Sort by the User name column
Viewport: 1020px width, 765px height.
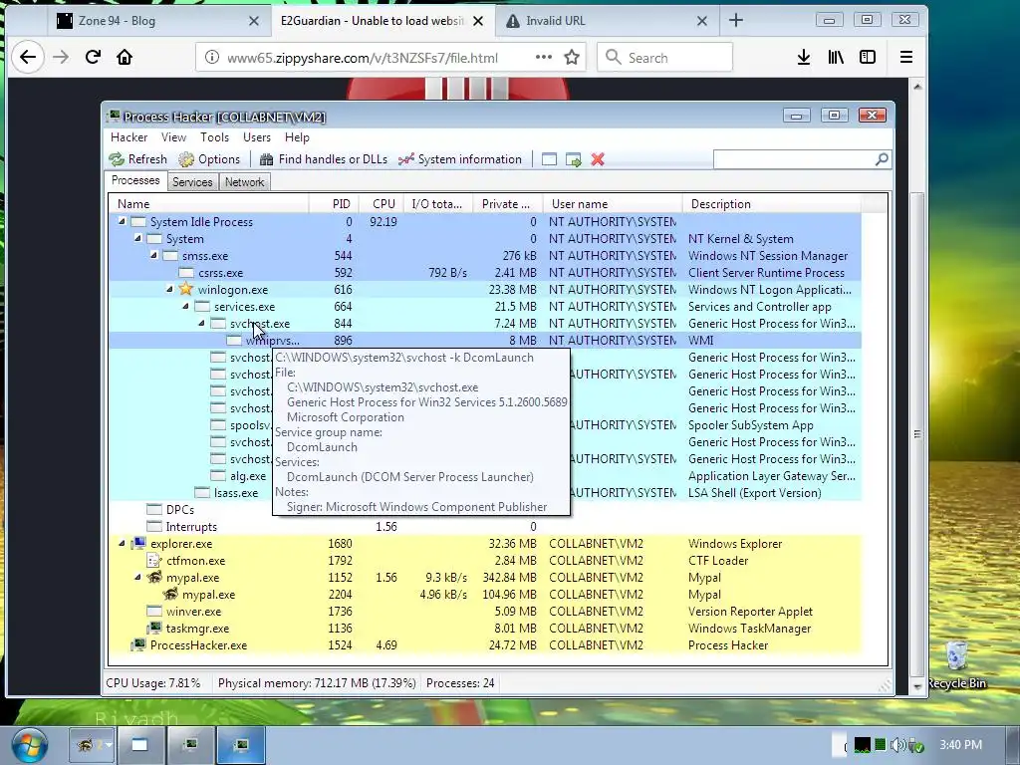(x=612, y=204)
